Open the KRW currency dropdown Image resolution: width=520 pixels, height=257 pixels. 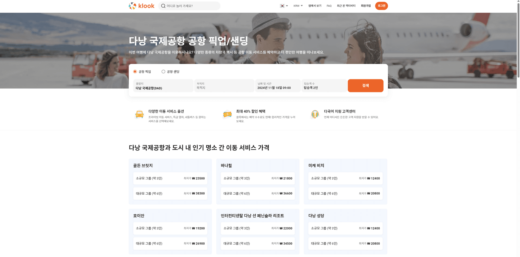298,6
